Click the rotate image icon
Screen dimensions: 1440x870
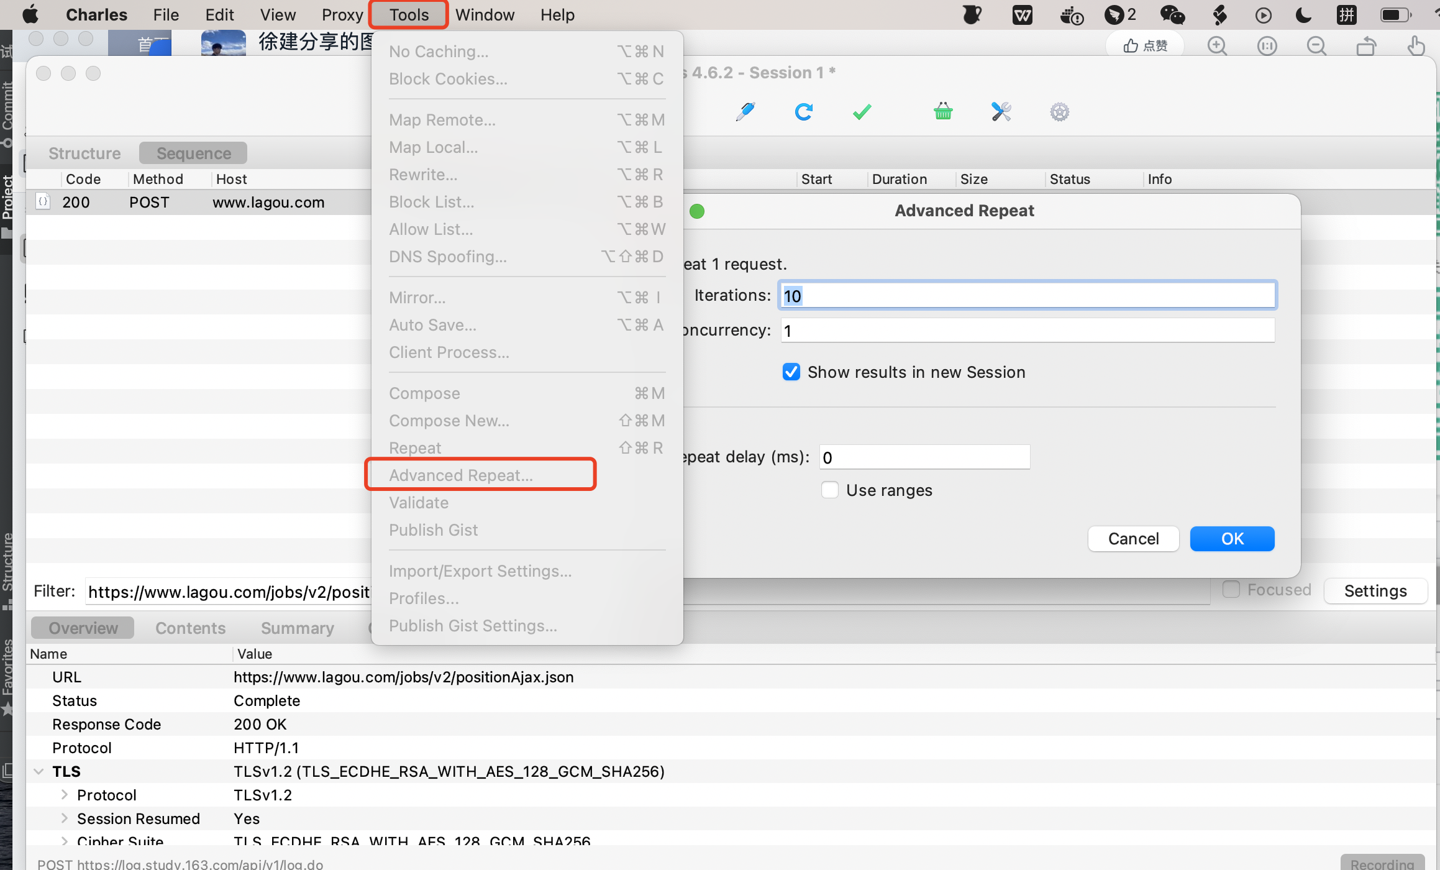[1366, 45]
